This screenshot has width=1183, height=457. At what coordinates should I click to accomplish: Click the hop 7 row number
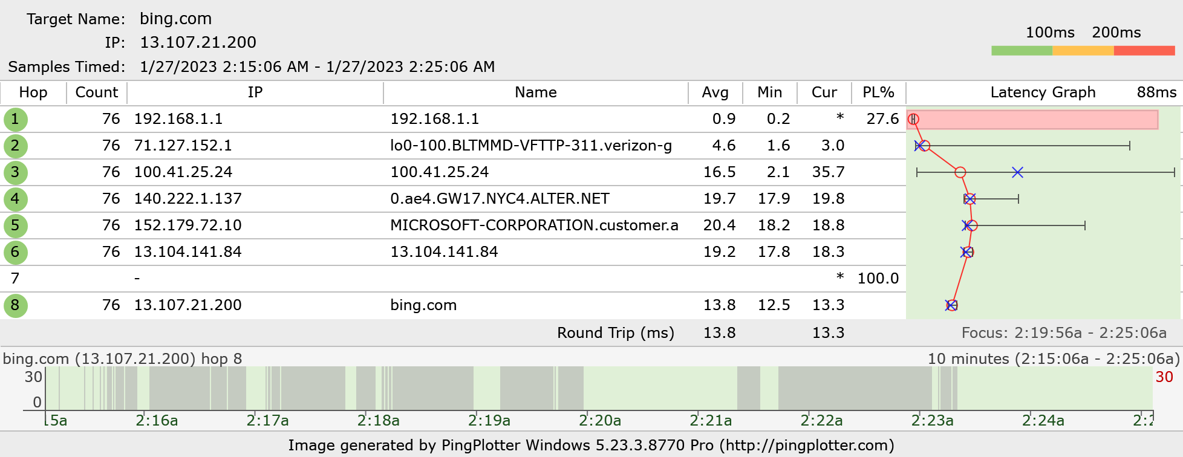pos(15,279)
